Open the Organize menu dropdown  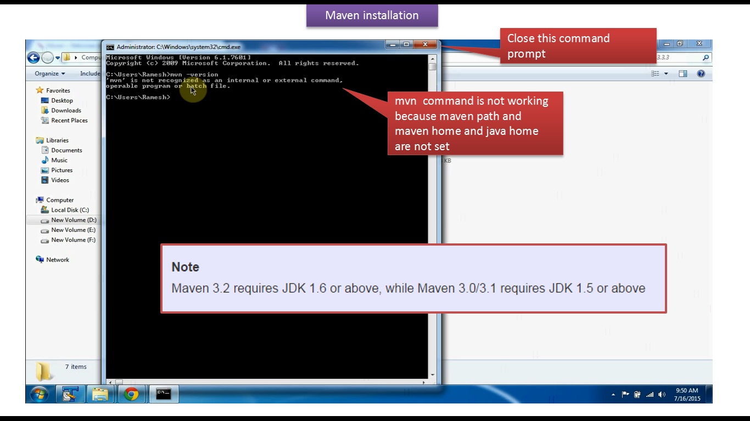pos(49,73)
